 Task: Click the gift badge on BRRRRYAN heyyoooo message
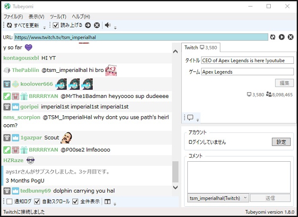[24, 96]
